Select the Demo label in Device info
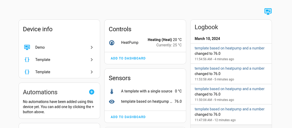Image resolution: width=292 pixels, height=128 pixels. coord(40,47)
